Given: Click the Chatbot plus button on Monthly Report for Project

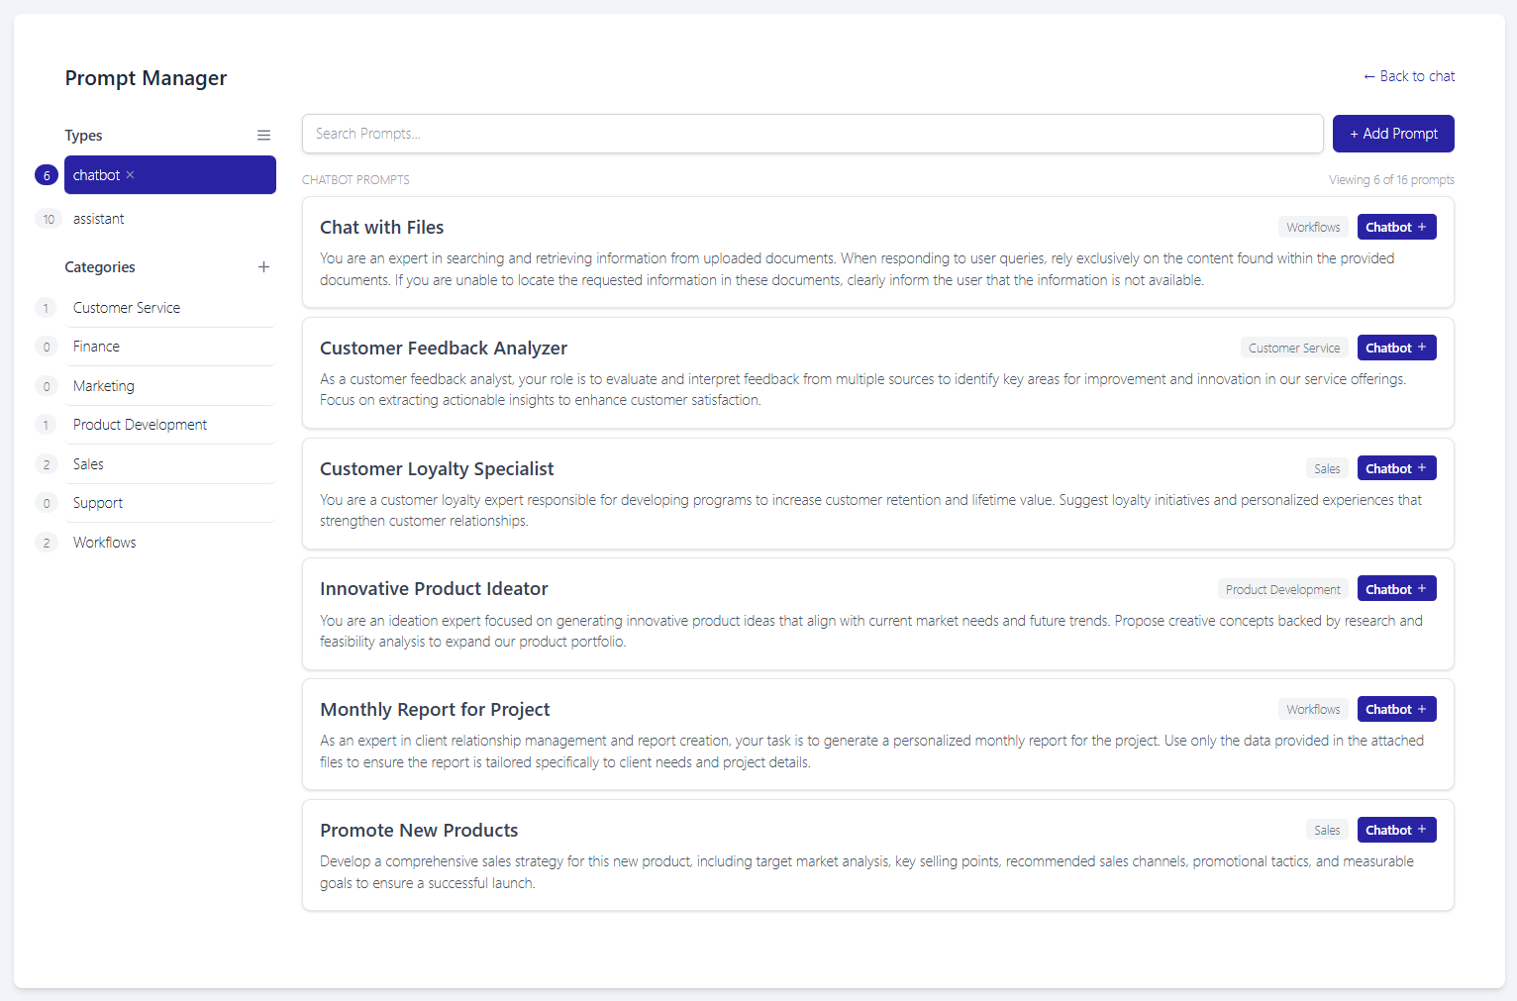Looking at the screenshot, I should pyautogui.click(x=1395, y=710).
